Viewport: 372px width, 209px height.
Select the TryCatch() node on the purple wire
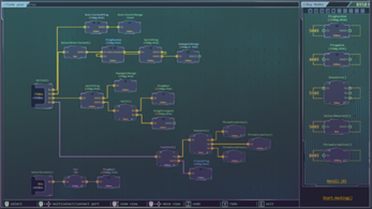point(167,159)
